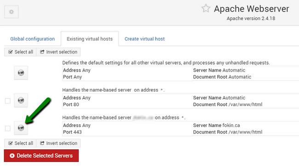The image size is (299, 166).
Task: Click the top Select all button
Action: tap(20, 52)
